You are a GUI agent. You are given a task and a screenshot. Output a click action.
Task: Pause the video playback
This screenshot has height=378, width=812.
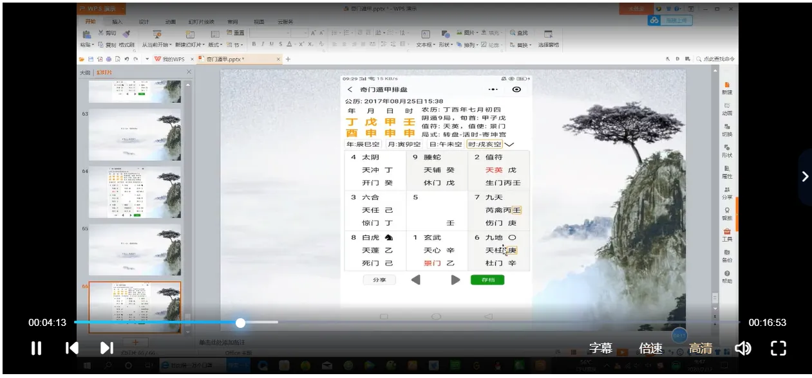[36, 348]
